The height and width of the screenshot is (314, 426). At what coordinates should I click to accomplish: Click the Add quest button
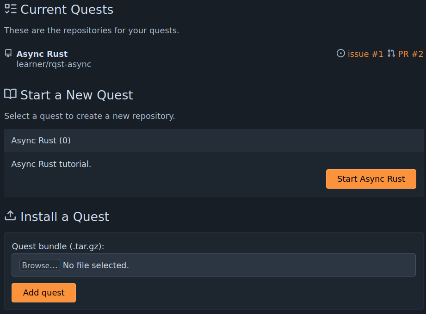[x=43, y=293]
